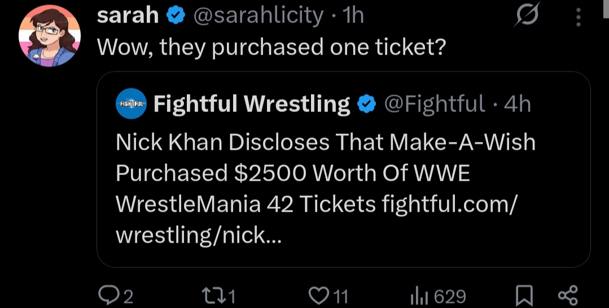The image size is (609, 308).
Task: View tweet analytics bar chart icon
Action: click(419, 297)
